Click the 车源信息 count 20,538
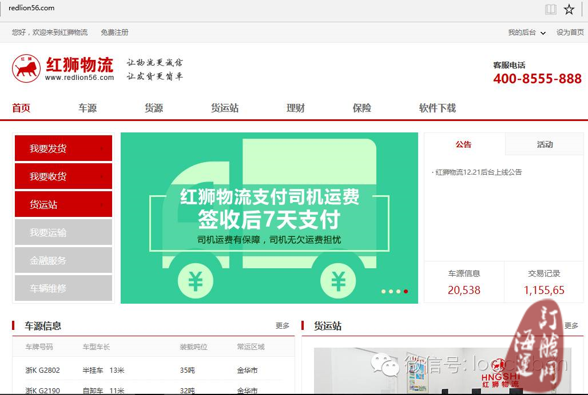This screenshot has width=588, height=395. (x=464, y=291)
